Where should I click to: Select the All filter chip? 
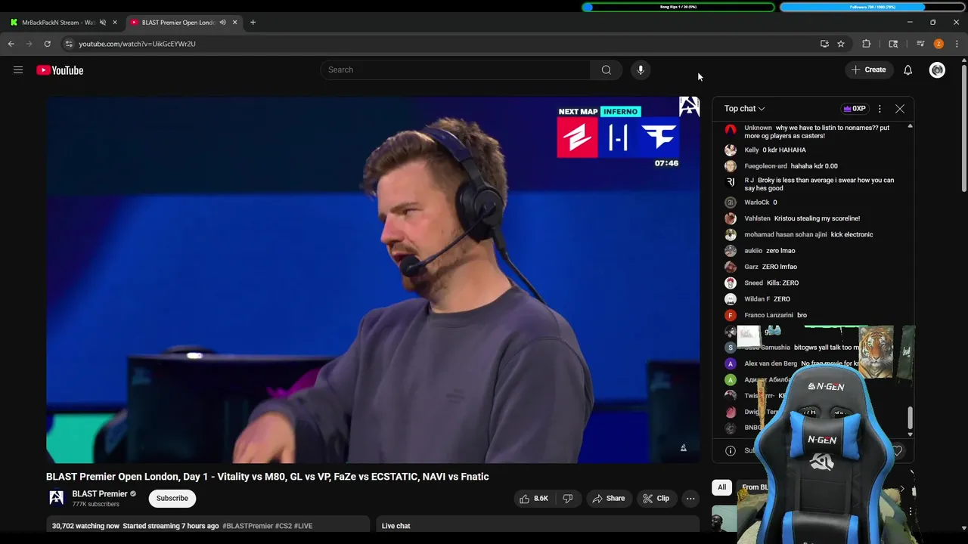pyautogui.click(x=722, y=487)
